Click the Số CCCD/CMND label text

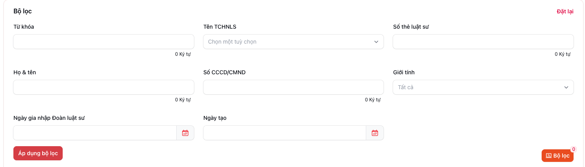tap(224, 72)
